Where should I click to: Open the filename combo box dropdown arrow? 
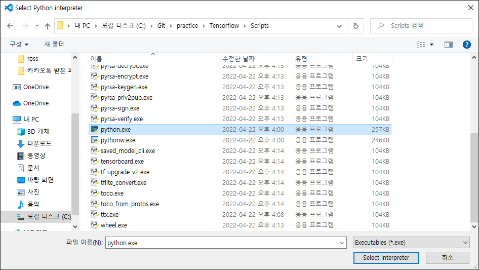(342, 243)
